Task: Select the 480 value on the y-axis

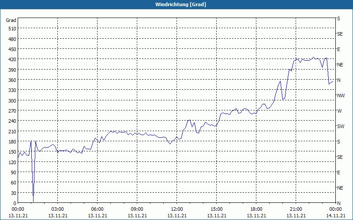Action: click(12, 39)
